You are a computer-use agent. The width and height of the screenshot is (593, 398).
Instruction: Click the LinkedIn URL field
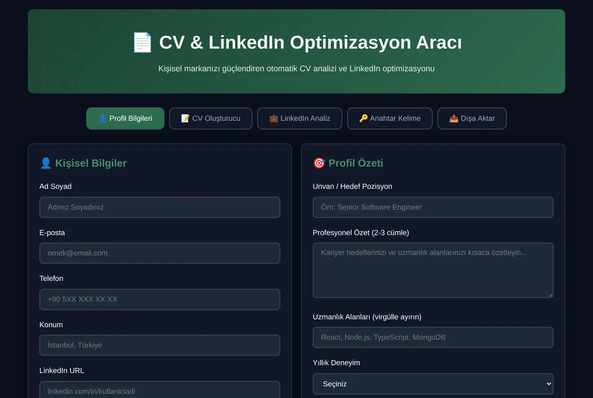pyautogui.click(x=160, y=390)
